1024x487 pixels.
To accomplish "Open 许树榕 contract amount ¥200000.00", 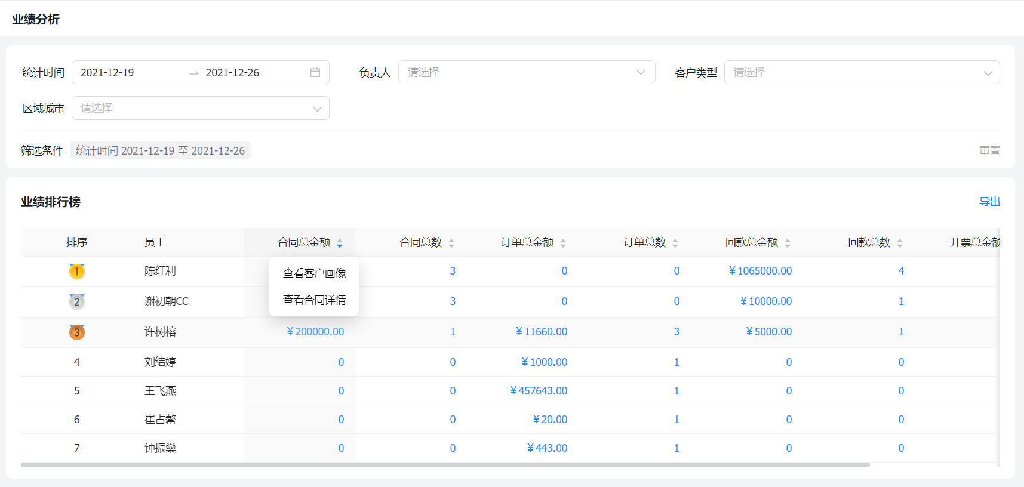I will [x=315, y=332].
